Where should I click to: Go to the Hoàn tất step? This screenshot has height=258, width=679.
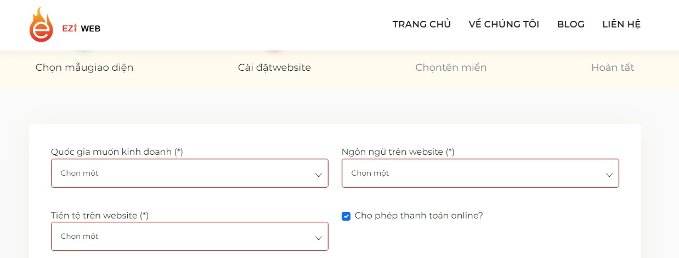613,68
